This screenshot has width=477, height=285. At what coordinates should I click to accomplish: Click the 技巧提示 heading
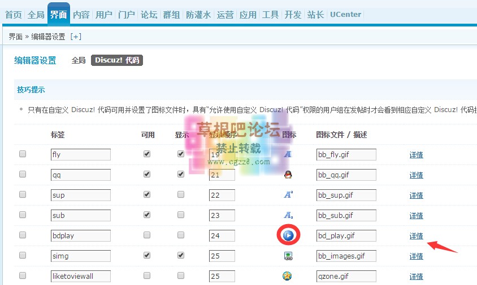click(x=31, y=90)
